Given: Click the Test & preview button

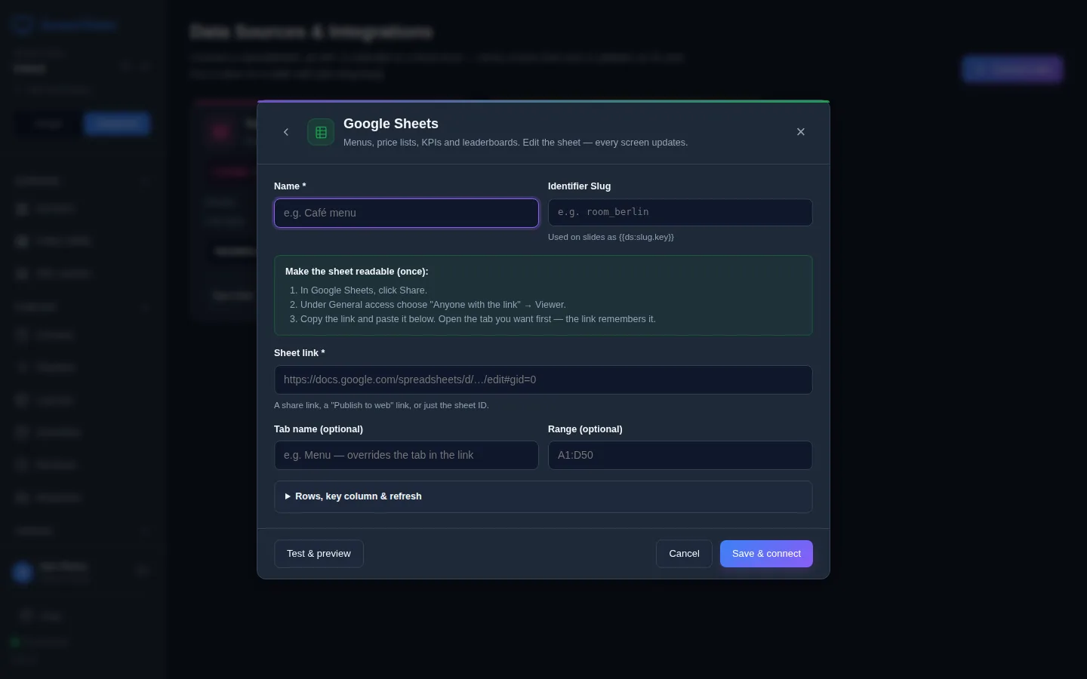Looking at the screenshot, I should 319,554.
